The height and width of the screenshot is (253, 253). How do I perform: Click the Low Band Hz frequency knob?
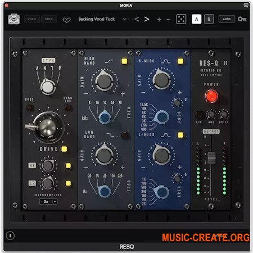[105, 191]
